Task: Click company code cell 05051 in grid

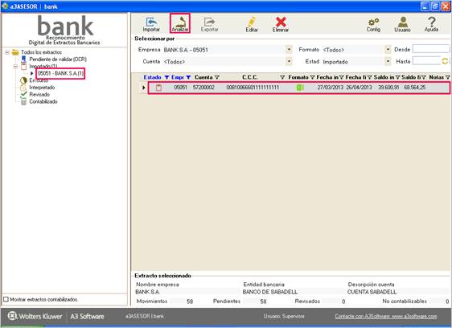Action: click(x=180, y=88)
